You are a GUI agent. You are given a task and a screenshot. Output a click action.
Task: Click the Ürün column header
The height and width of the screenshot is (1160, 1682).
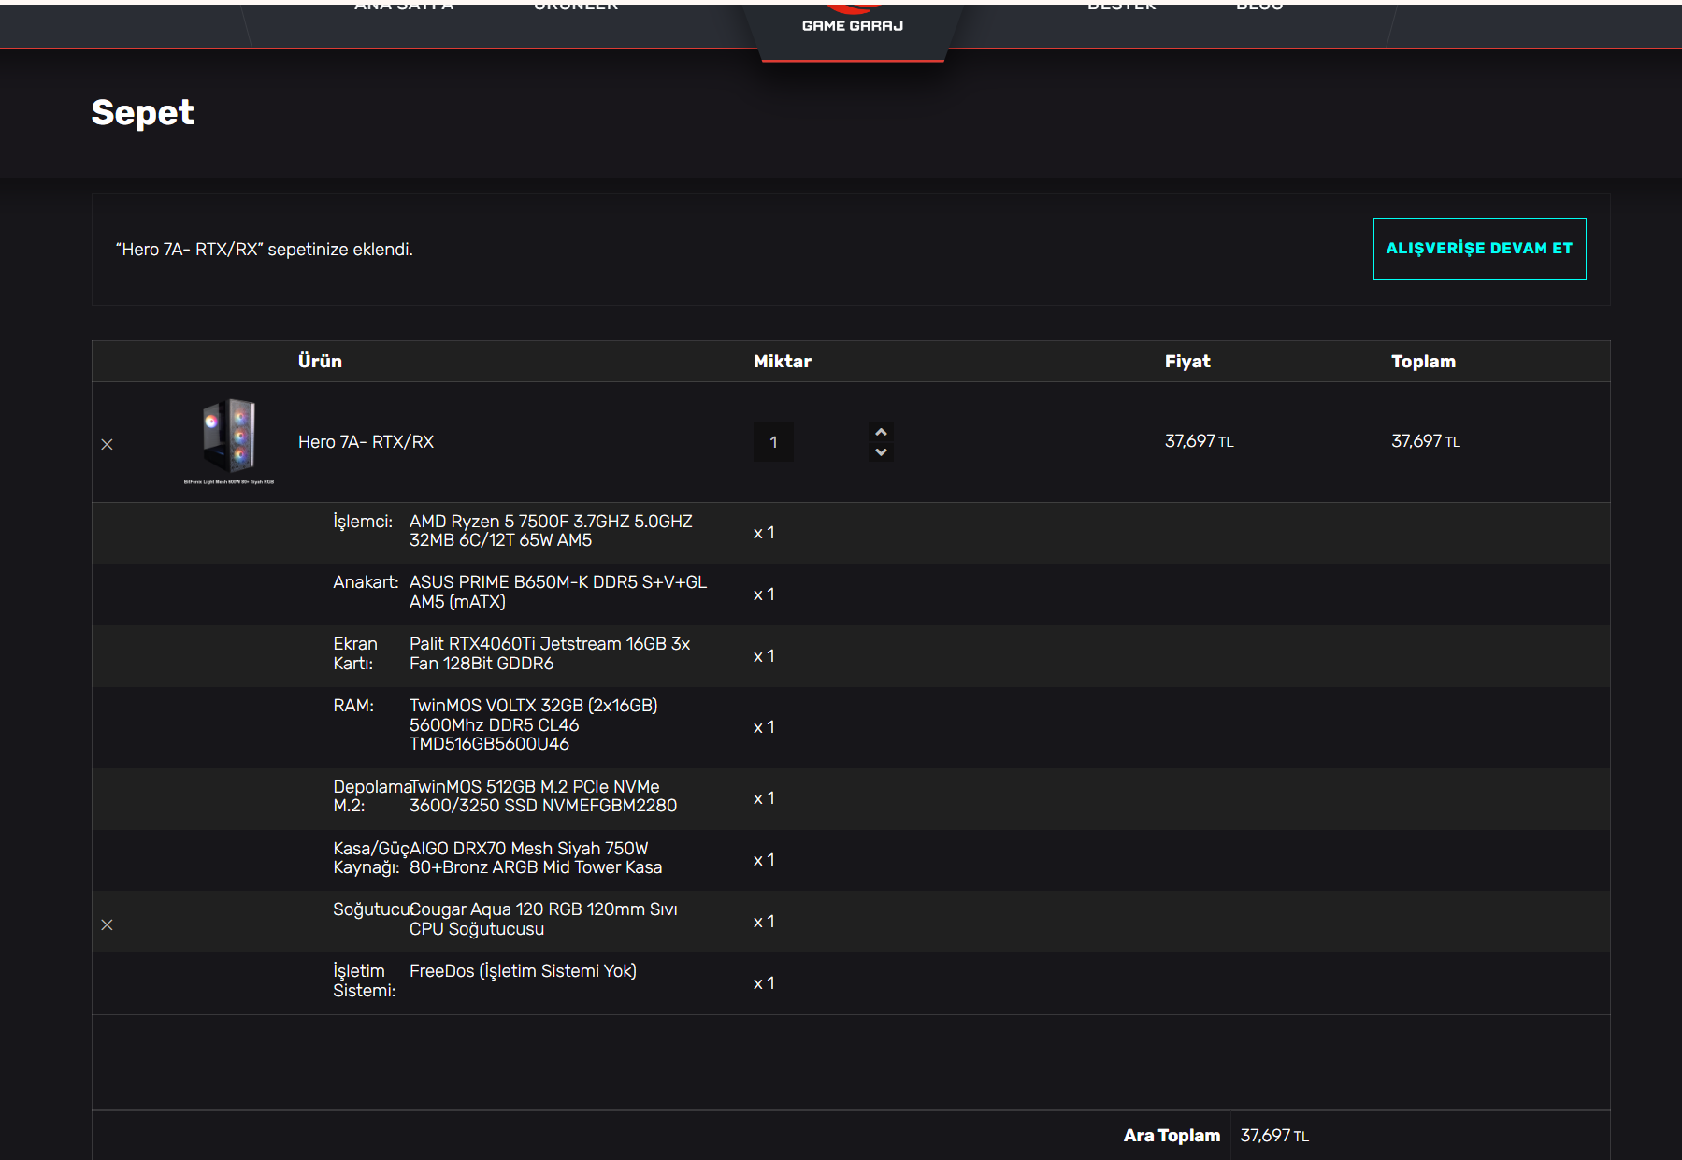tap(320, 362)
